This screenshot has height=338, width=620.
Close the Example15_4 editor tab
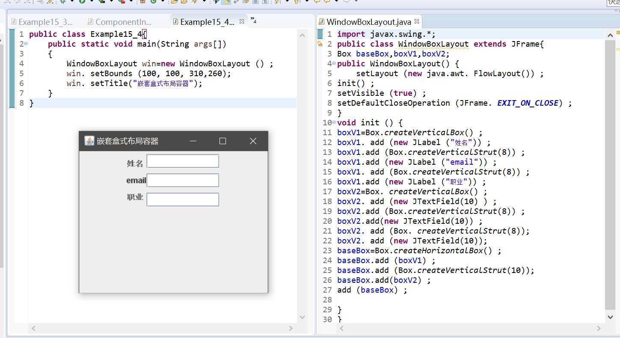[242, 21]
